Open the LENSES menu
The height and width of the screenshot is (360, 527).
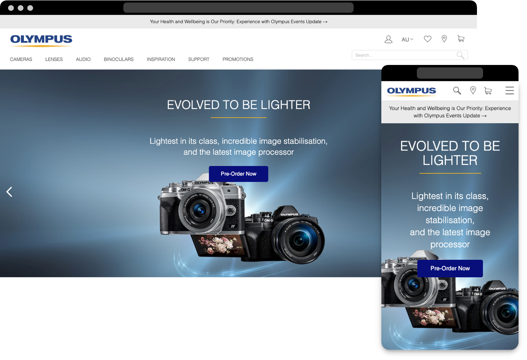click(x=54, y=59)
